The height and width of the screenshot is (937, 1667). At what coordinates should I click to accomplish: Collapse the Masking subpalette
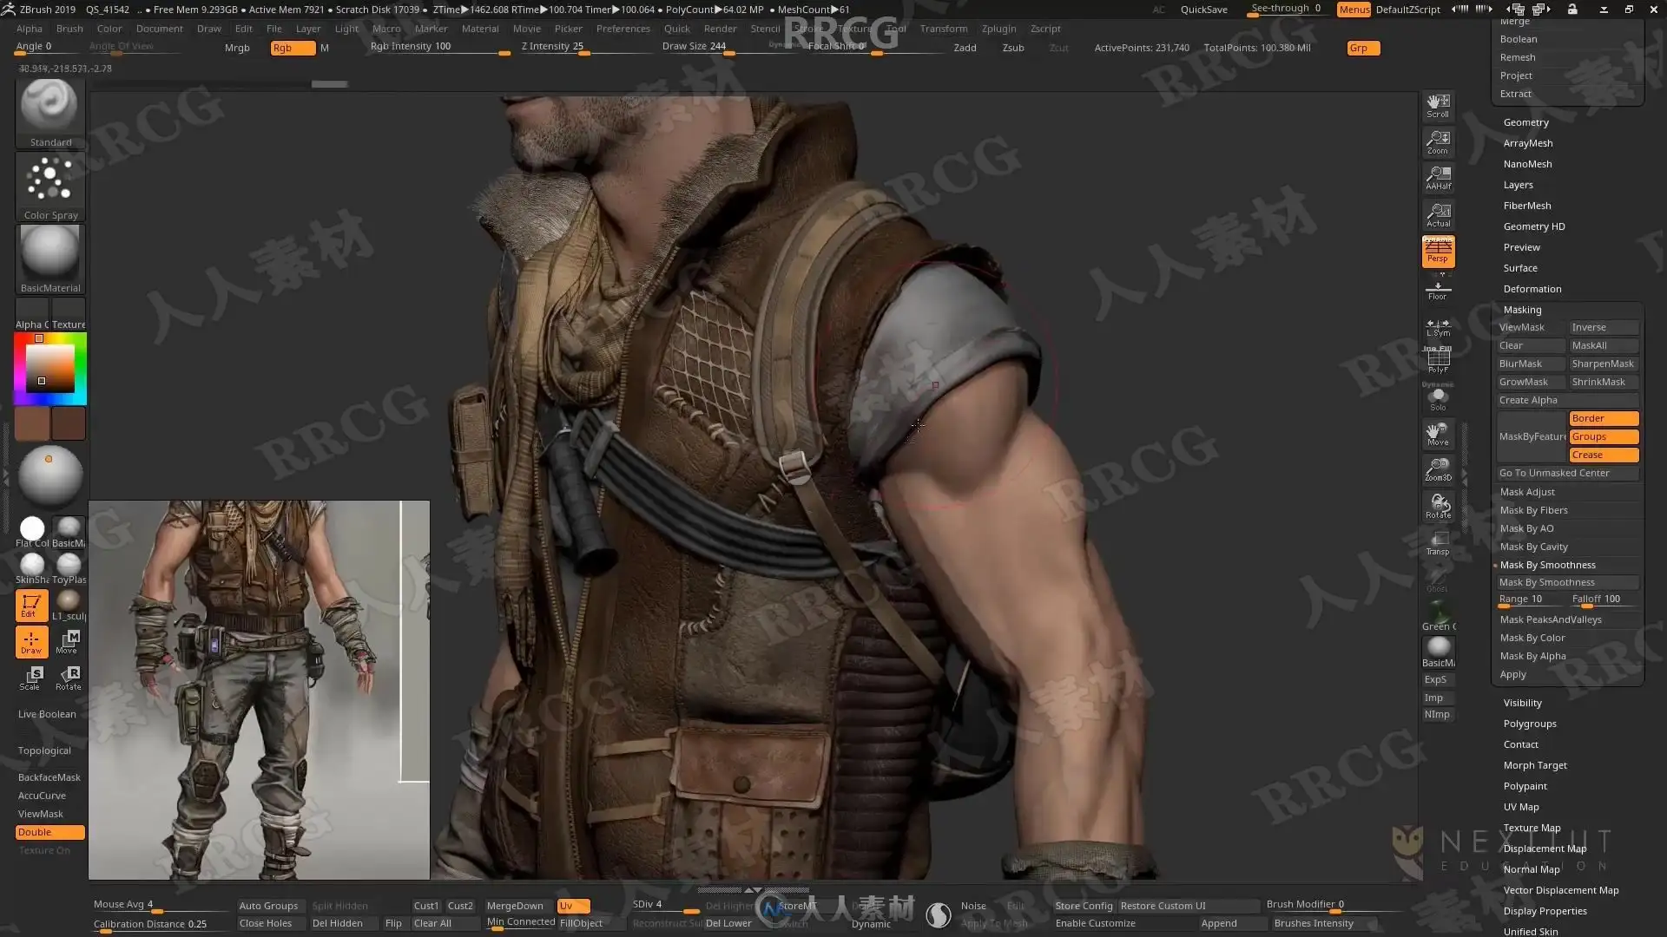click(x=1522, y=310)
